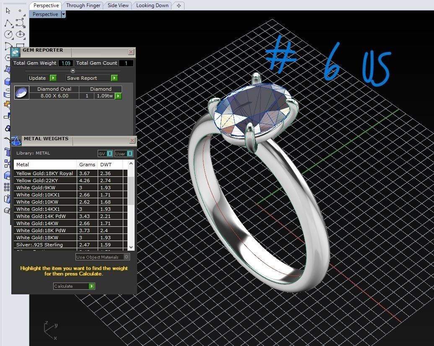Click the green Calculate arrow

(x=91, y=286)
